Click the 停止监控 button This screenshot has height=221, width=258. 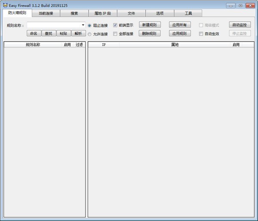240,34
